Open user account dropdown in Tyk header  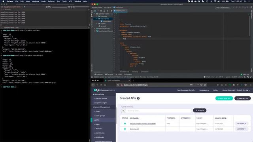(x=236, y=90)
